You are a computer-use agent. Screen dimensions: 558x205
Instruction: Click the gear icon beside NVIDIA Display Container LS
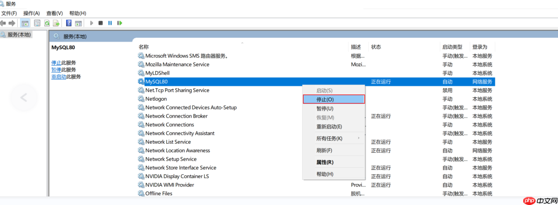(141, 176)
